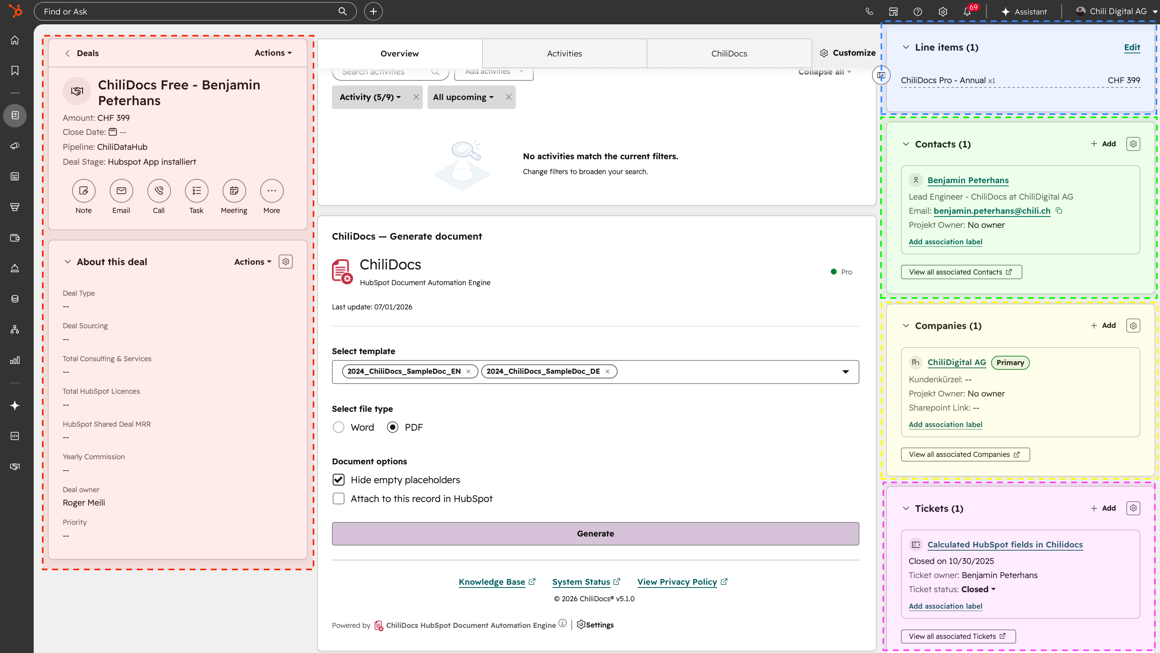Select the Word file type radio
The image size is (1160, 653).
[338, 427]
